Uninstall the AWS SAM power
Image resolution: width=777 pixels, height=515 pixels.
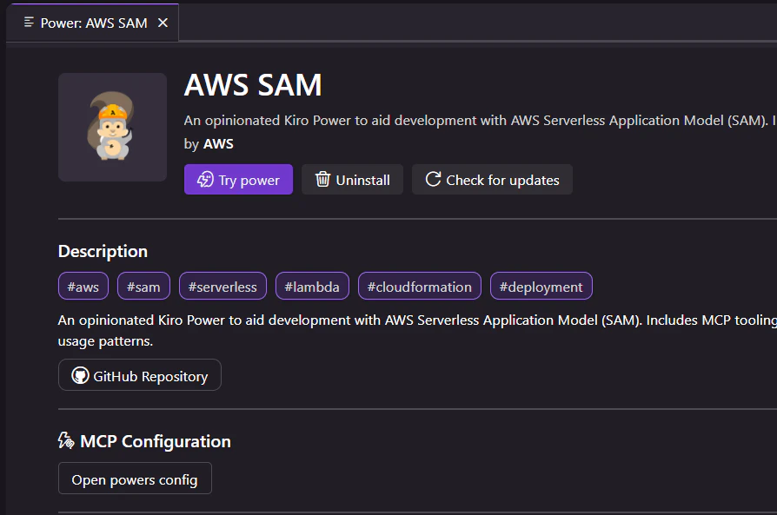352,179
